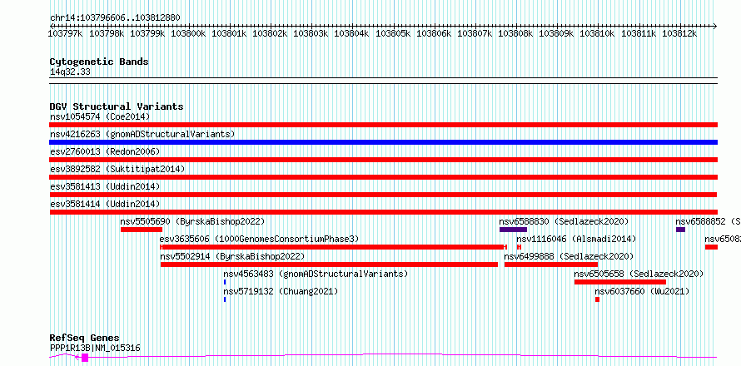The height and width of the screenshot is (366, 741).
Task: Open the nsv6499888 (Sedlazeck2020) label
Action: point(569,256)
